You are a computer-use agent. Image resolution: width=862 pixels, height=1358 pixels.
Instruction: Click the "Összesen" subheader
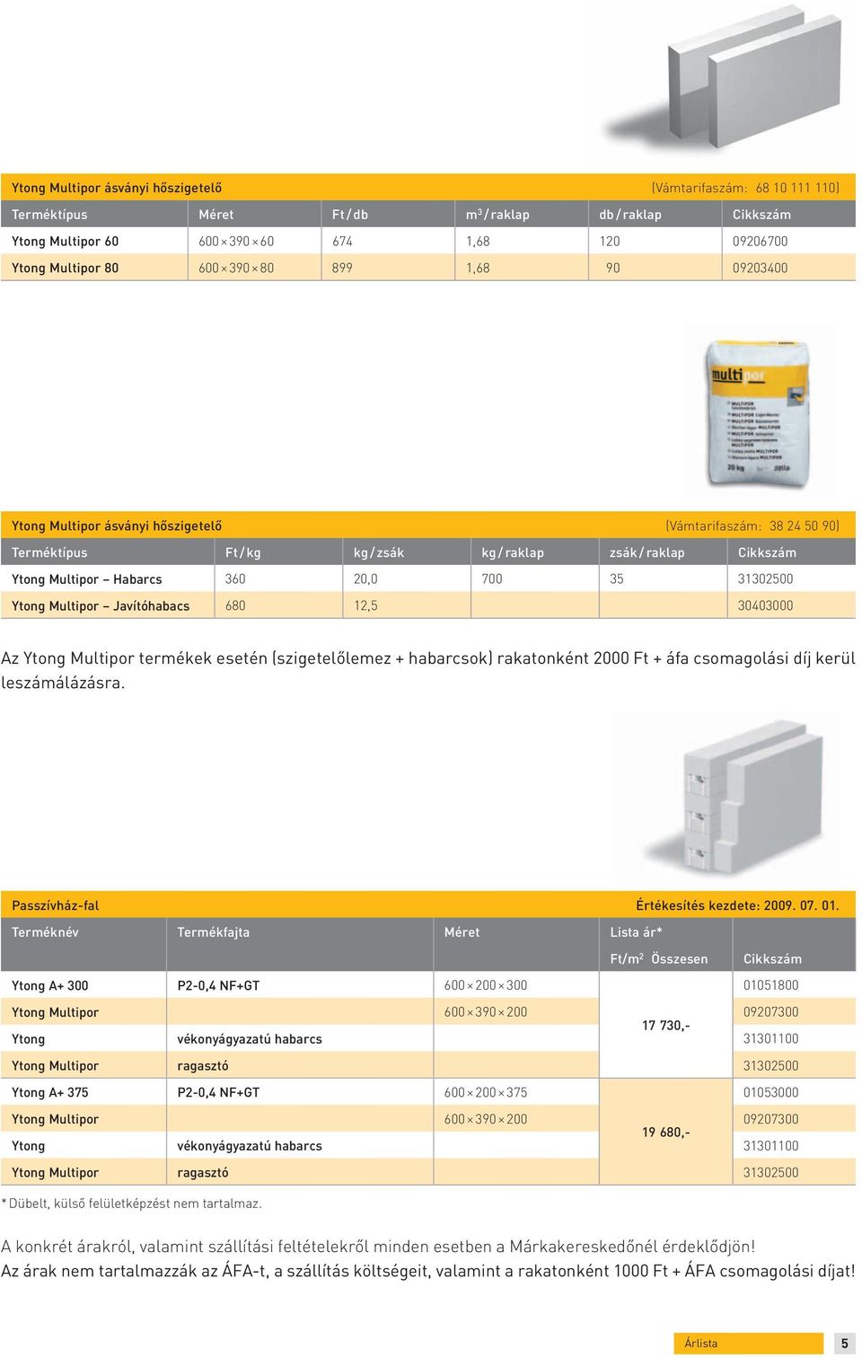[680, 958]
